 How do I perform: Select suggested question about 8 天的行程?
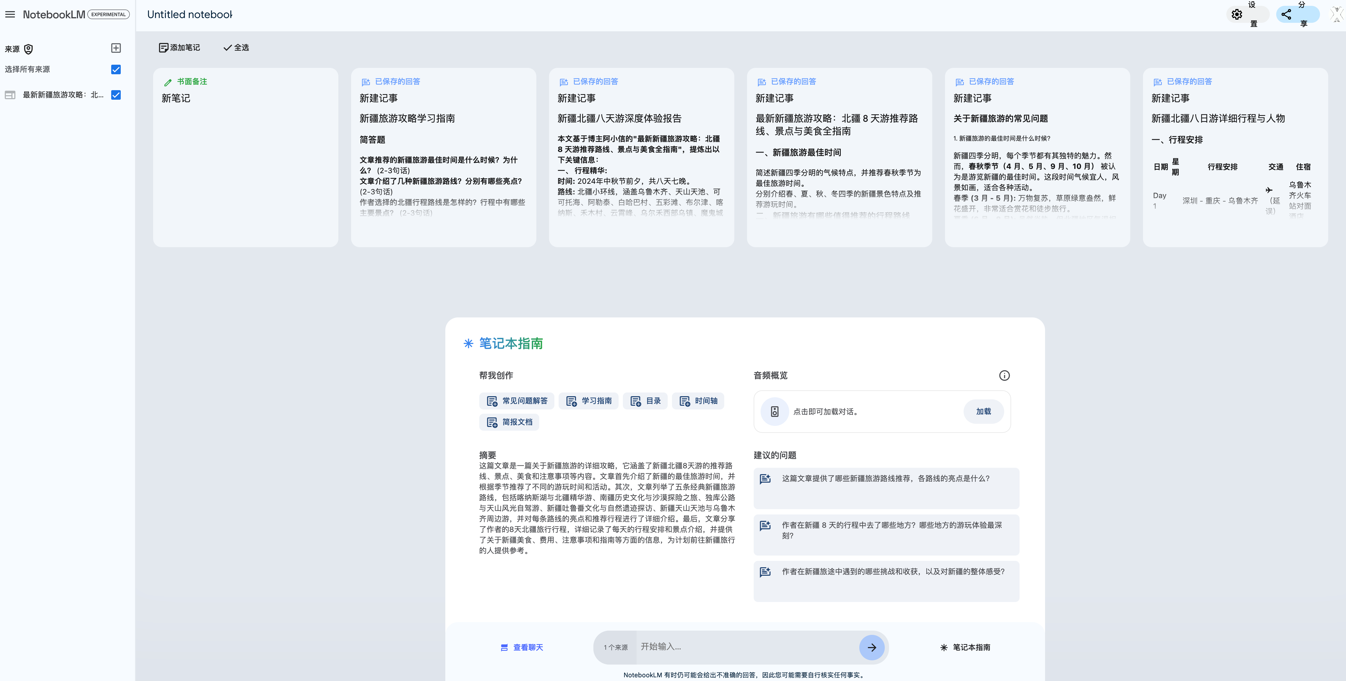[886, 535]
